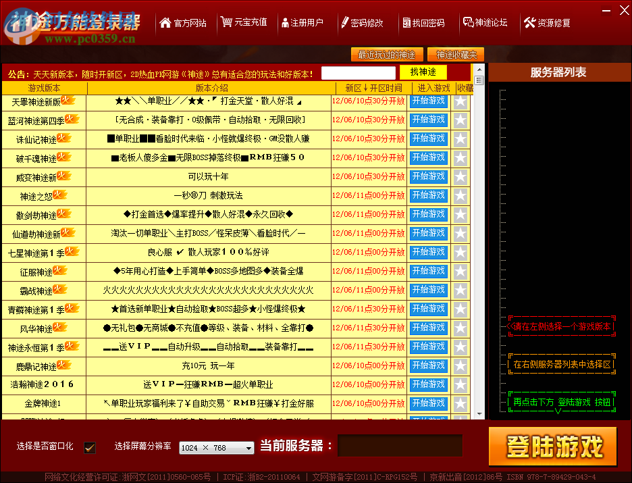Open the 密码修改 password change link
Viewport: 632px width, 483px height.
[362, 22]
